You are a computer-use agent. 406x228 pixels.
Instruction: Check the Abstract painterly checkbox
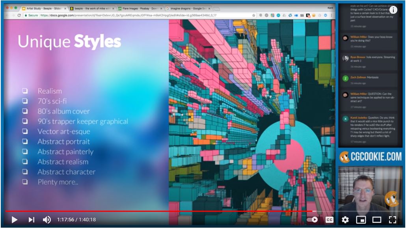[x=25, y=151]
